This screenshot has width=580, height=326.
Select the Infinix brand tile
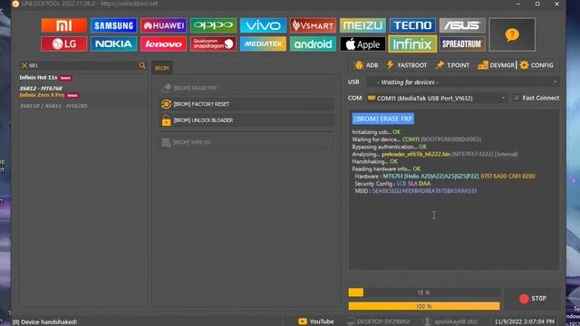412,44
